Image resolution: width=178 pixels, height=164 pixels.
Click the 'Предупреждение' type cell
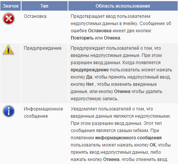43,48
